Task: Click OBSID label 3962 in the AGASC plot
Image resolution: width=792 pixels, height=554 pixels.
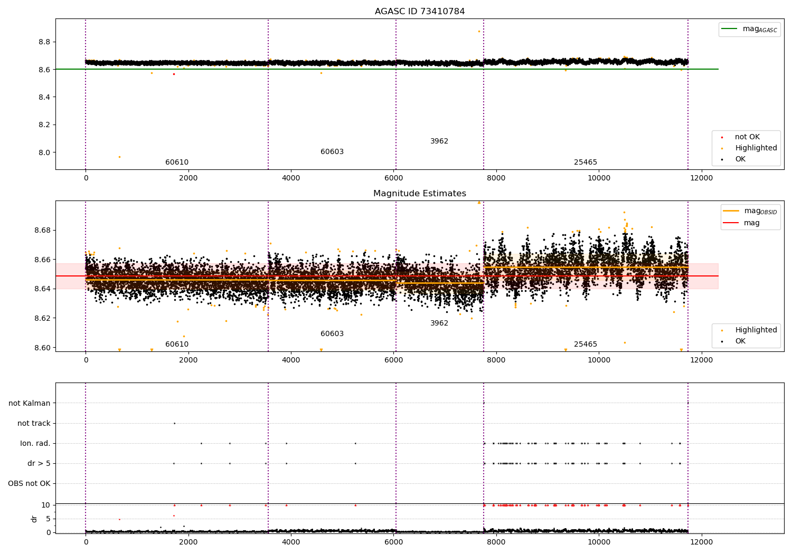Action: (439, 141)
